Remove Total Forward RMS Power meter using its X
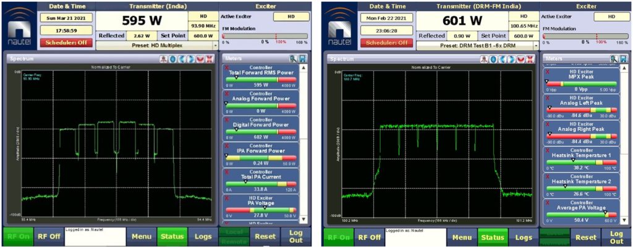The image size is (633, 249). [x=226, y=67]
